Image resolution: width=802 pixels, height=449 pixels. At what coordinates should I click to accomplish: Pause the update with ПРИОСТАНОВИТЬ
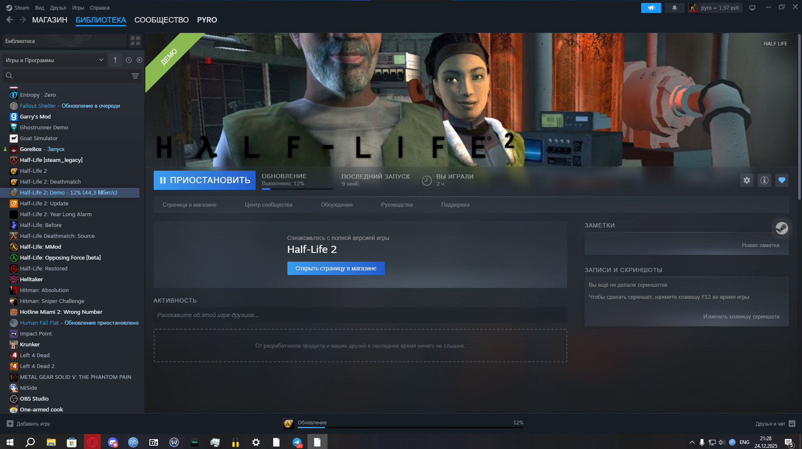click(x=205, y=180)
